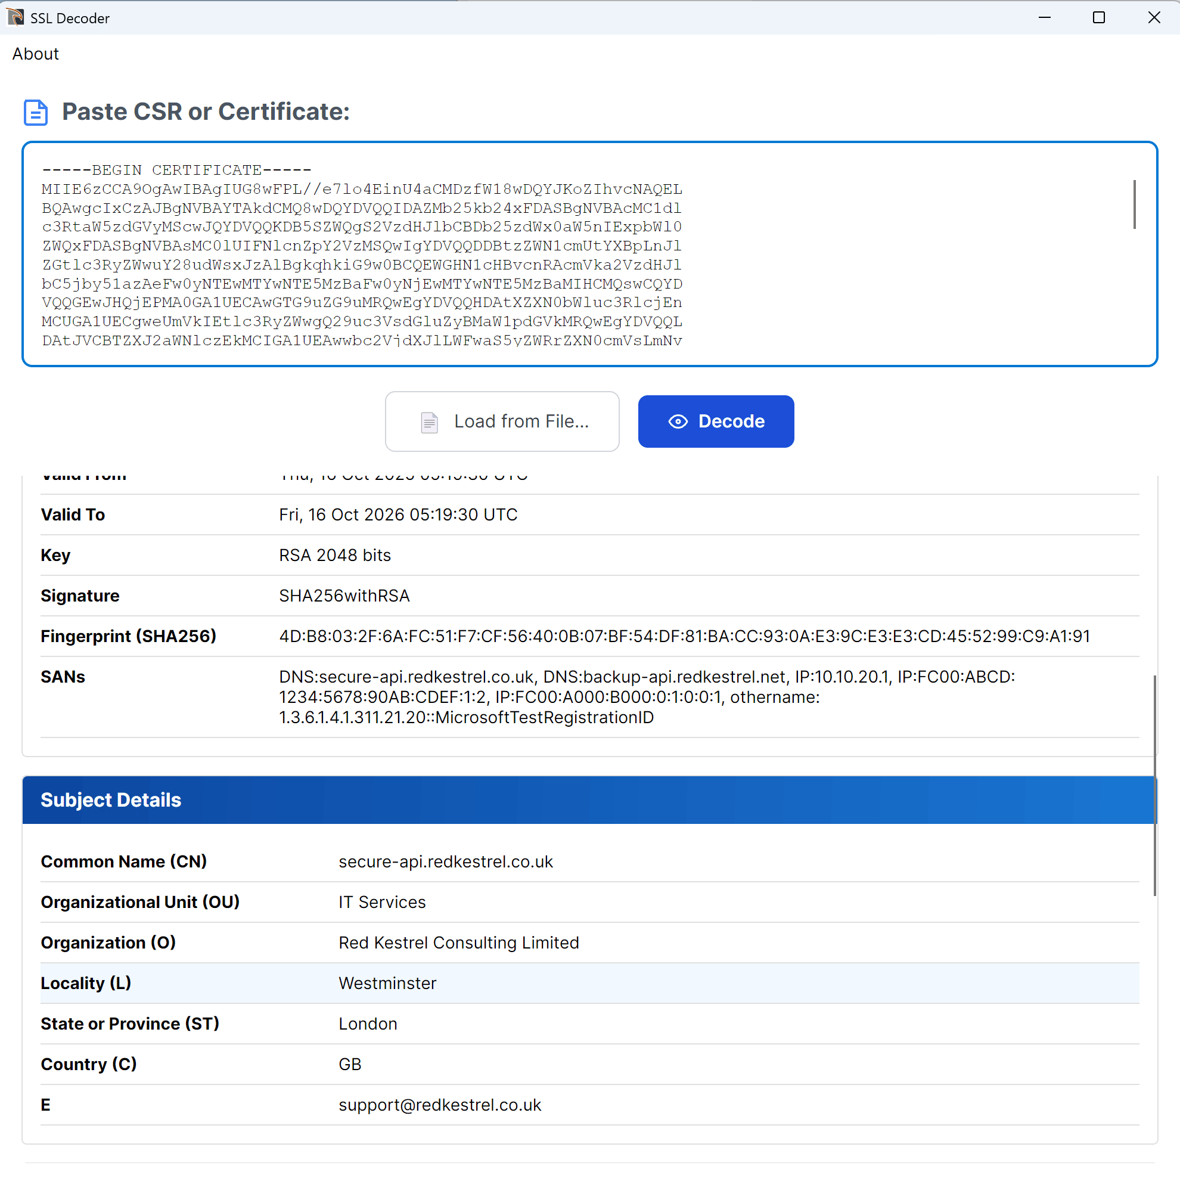
Task: Click the 'Key' row label
Action: pos(56,555)
